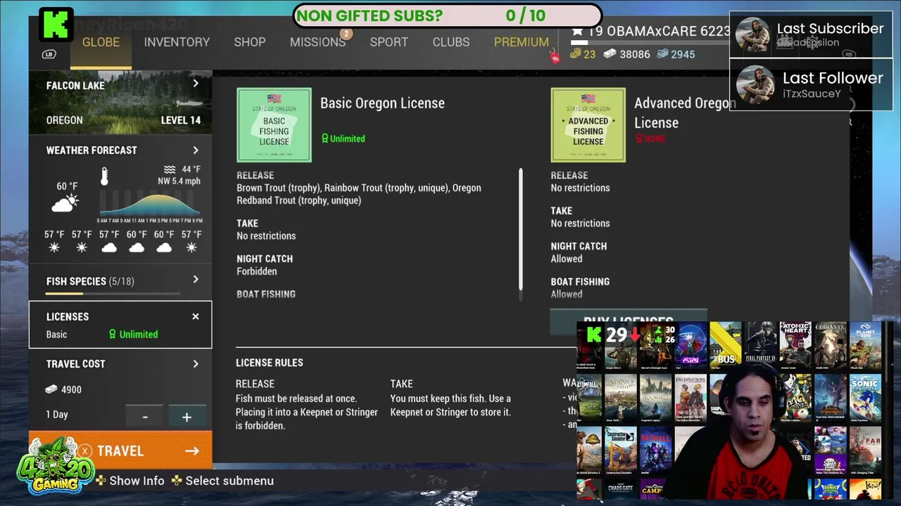Click the 'LEVEL 14' text

coord(180,120)
